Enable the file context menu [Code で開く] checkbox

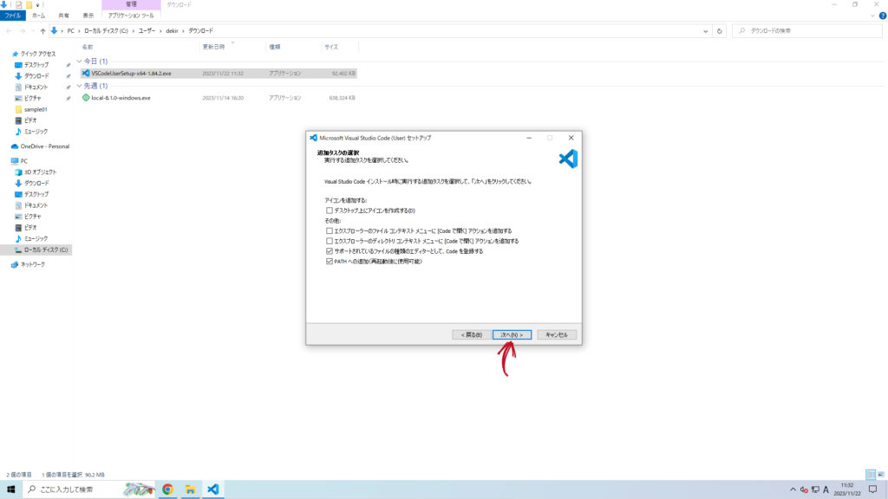329,230
